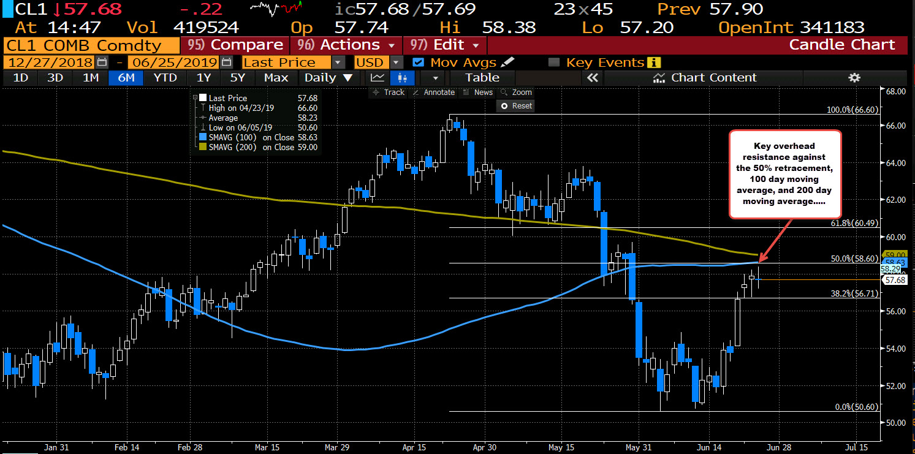Select the 6M range tab
The width and height of the screenshot is (915, 454).
126,78
